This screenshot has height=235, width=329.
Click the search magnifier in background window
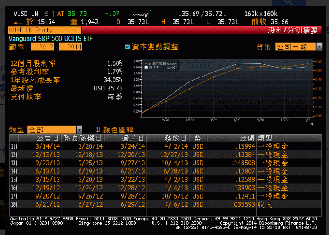click(x=288, y=2)
